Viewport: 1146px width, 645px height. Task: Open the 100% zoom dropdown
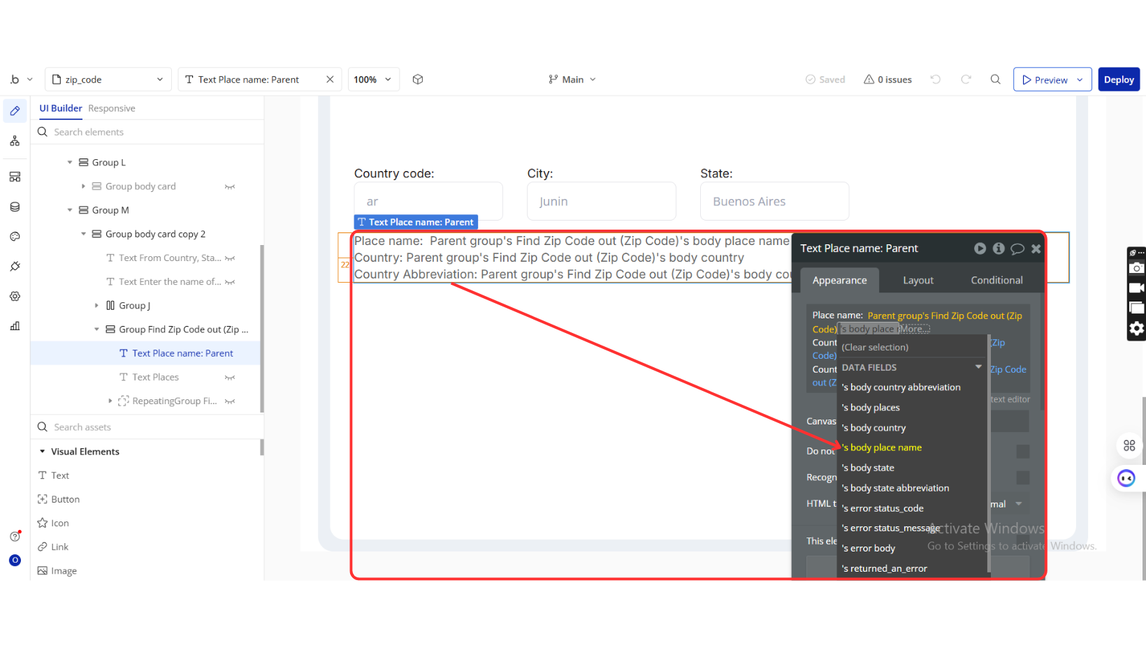click(x=373, y=80)
